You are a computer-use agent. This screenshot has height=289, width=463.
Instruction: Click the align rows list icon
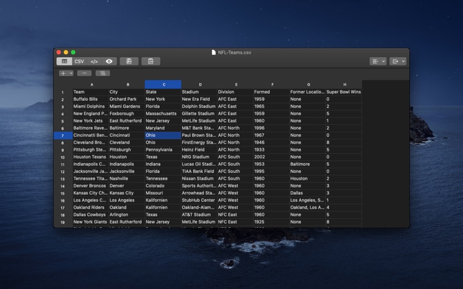point(103,73)
